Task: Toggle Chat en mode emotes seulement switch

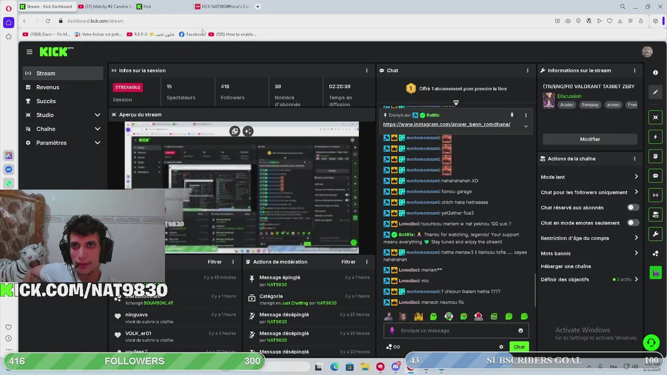Action: point(633,222)
